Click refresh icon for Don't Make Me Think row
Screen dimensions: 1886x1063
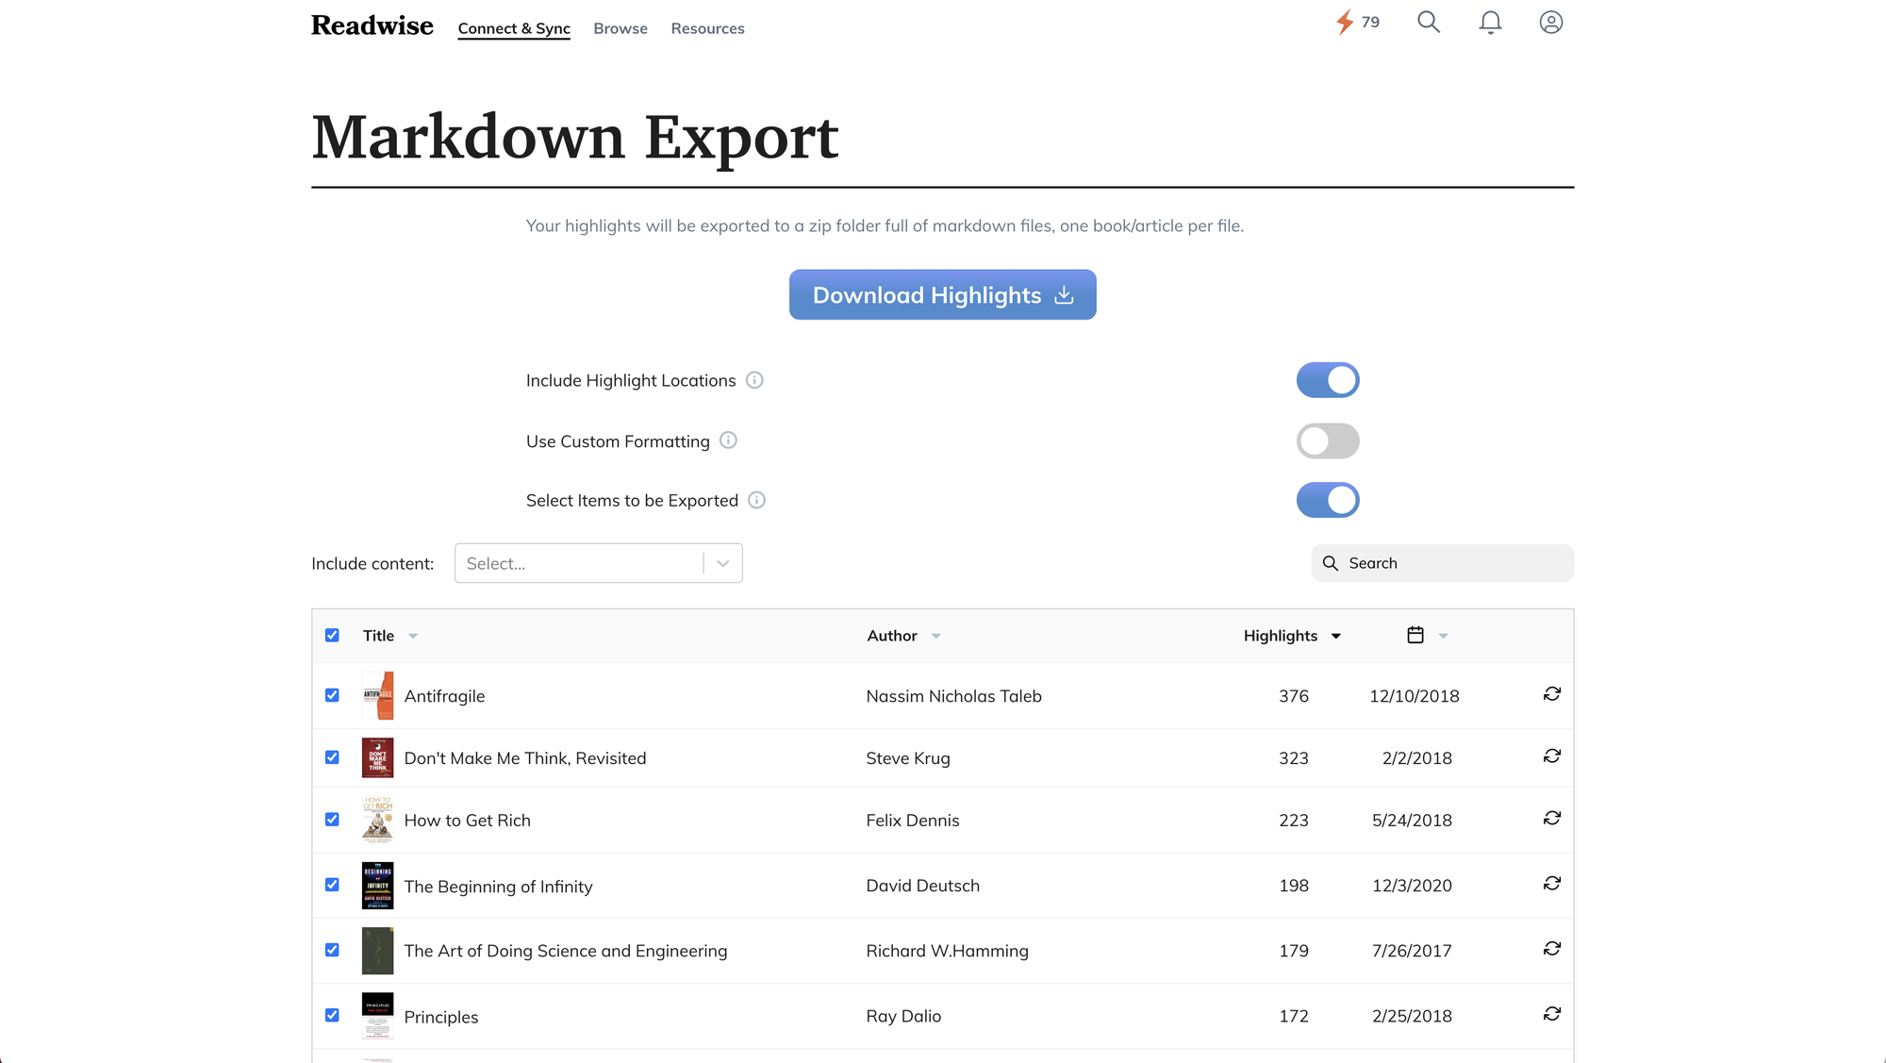pyautogui.click(x=1552, y=756)
